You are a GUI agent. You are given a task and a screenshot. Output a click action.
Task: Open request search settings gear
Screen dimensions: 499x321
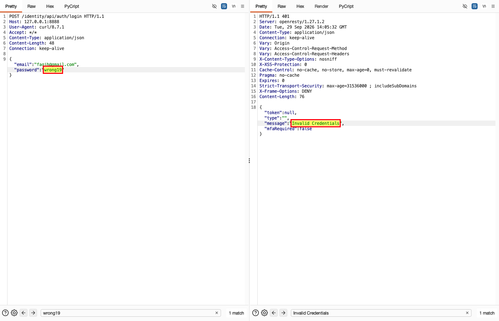(14, 313)
